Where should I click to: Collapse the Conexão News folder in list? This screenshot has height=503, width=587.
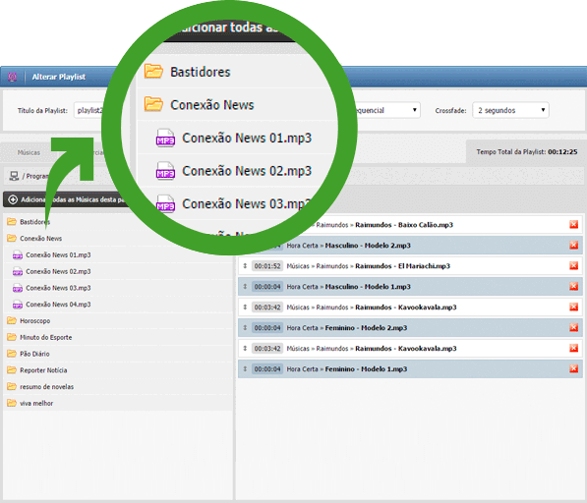click(41, 238)
